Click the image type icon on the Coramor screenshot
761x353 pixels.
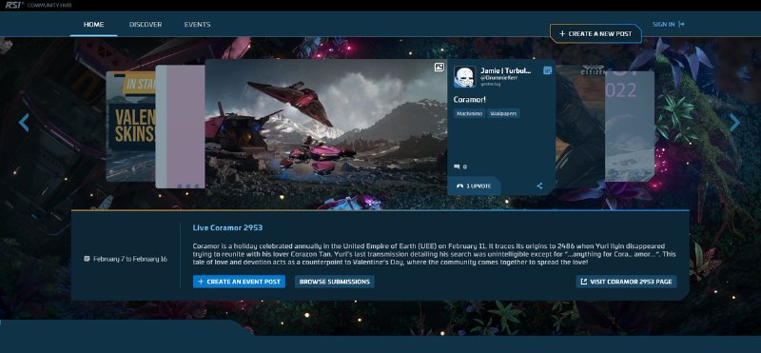(439, 68)
